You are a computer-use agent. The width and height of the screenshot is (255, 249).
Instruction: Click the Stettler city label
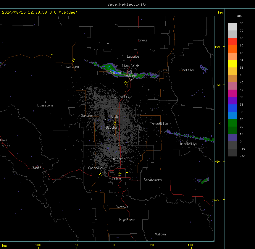[188, 70]
